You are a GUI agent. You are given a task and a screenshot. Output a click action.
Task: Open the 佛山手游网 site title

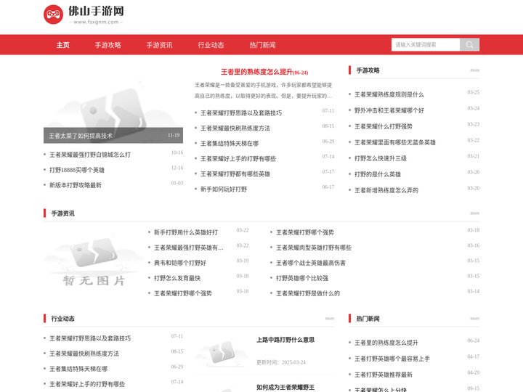96,11
